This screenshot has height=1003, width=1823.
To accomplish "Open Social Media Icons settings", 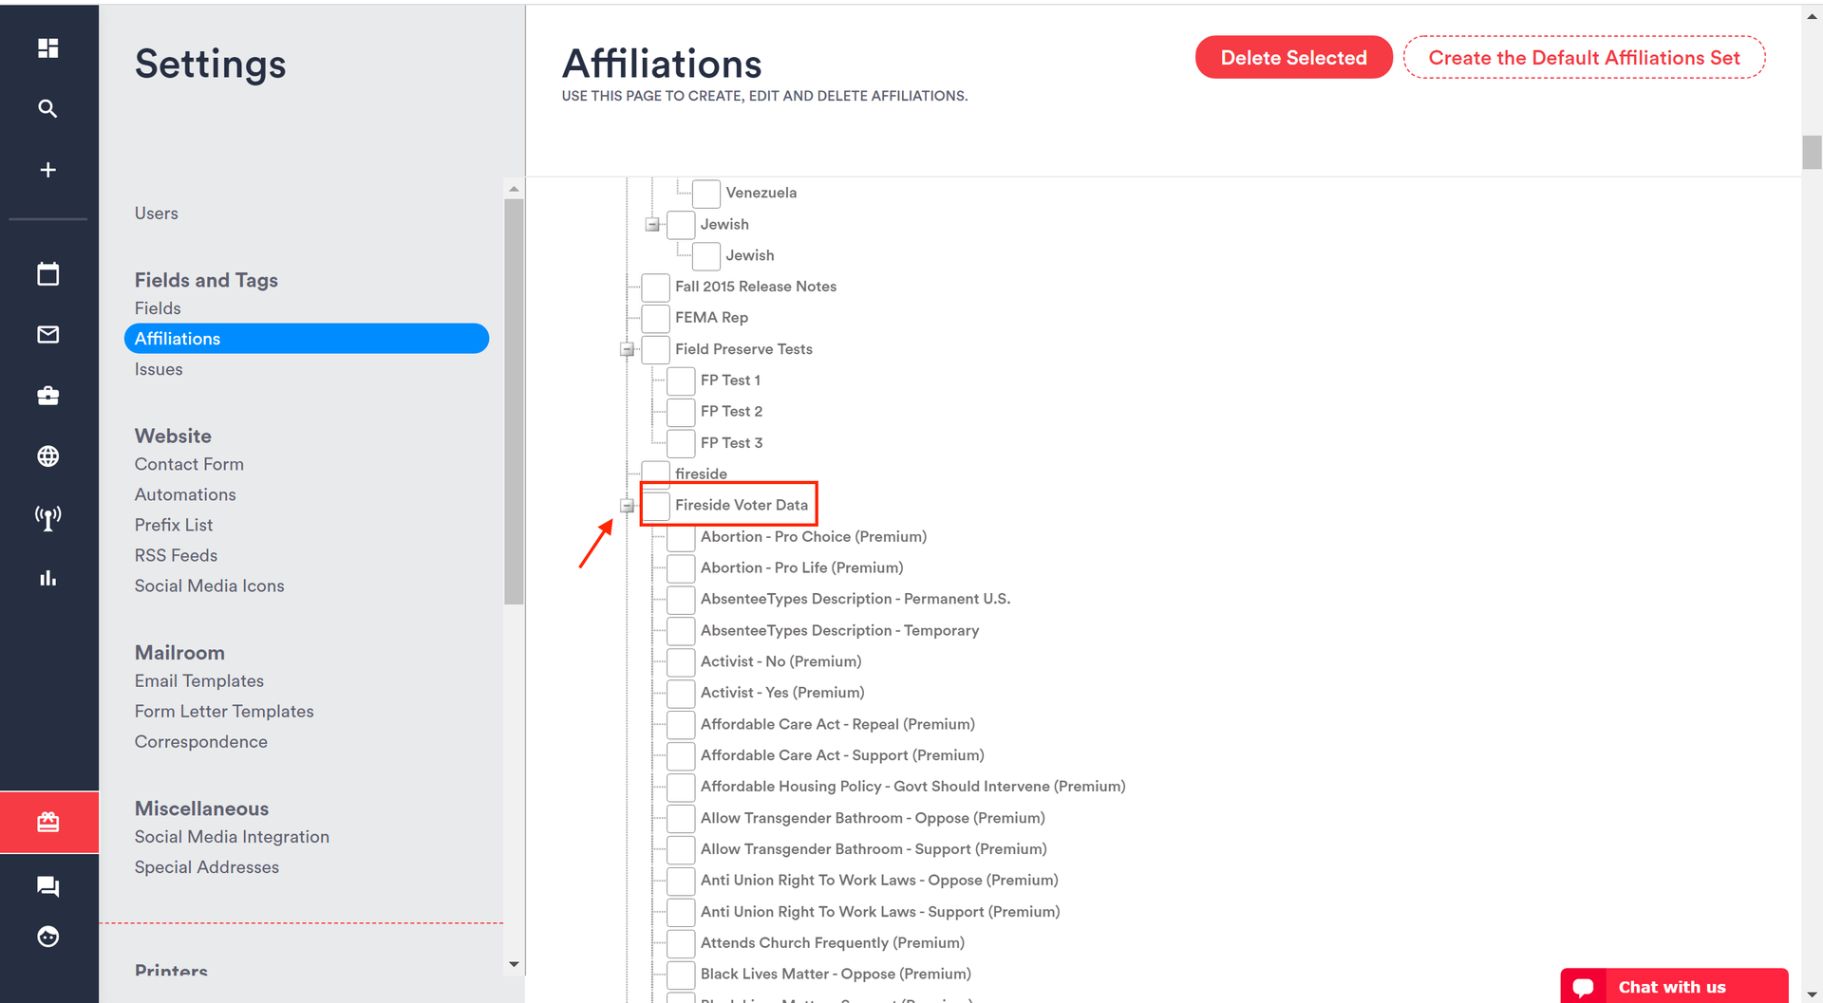I will click(210, 585).
